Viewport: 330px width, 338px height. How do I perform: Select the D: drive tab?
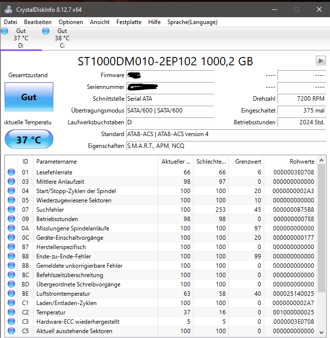point(21,38)
